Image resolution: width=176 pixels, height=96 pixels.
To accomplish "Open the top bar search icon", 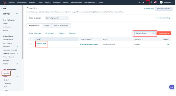I will tap(139, 2).
